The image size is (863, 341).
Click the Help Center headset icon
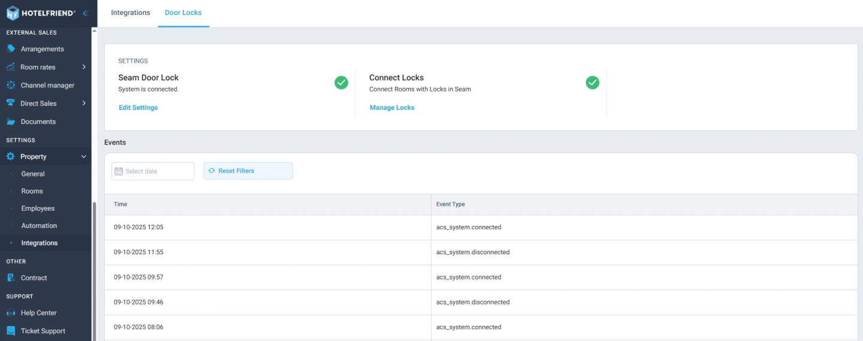pyautogui.click(x=11, y=313)
